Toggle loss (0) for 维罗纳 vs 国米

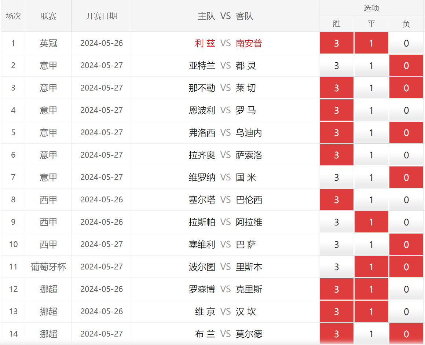[x=406, y=177]
